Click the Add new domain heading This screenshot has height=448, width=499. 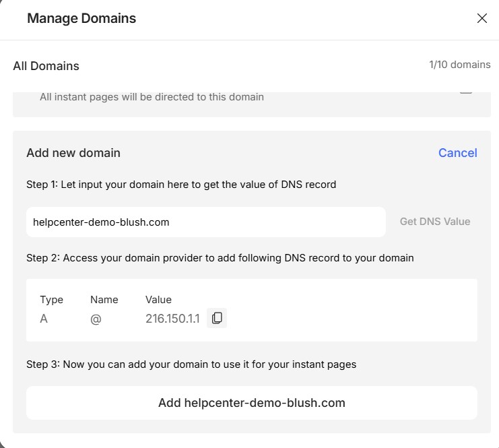(x=73, y=153)
